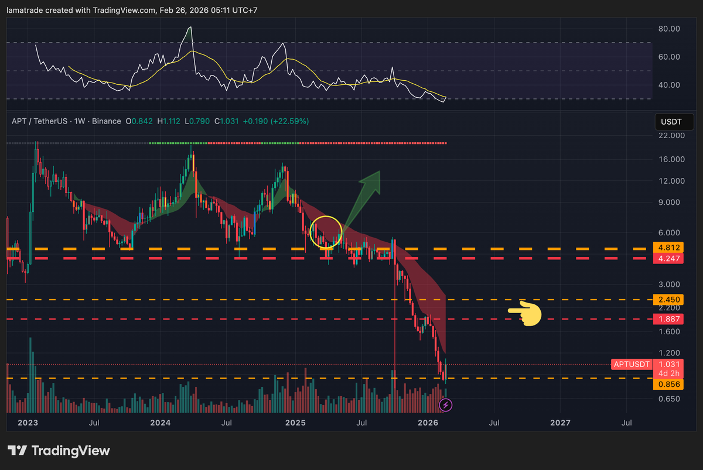Image resolution: width=703 pixels, height=470 pixels.
Task: Click the RSI scale label 40.00
Action: coord(669,85)
